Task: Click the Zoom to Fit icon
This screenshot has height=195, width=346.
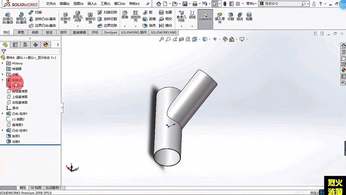Action: [162, 39]
